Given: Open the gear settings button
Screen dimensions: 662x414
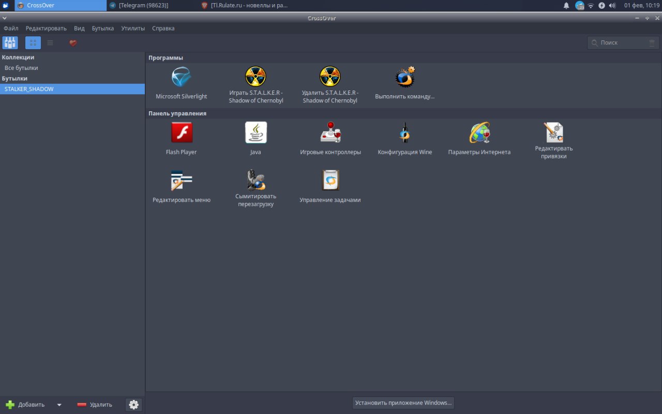Looking at the screenshot, I should 134,405.
